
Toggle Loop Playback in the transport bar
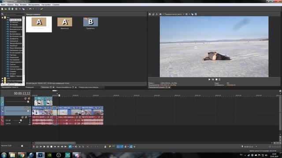tap(37, 147)
